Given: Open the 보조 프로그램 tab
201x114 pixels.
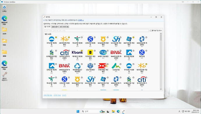Looking at the screenshot, I should [64, 27].
